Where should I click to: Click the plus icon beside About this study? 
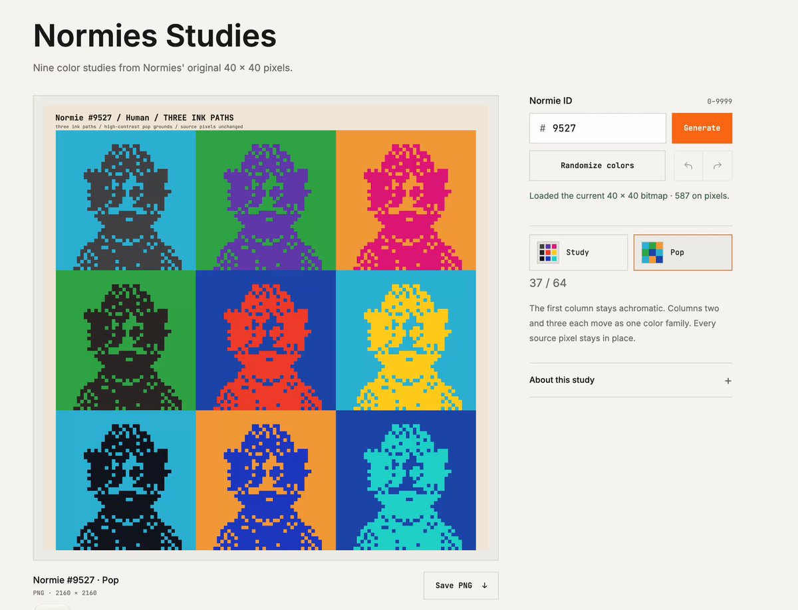point(728,381)
